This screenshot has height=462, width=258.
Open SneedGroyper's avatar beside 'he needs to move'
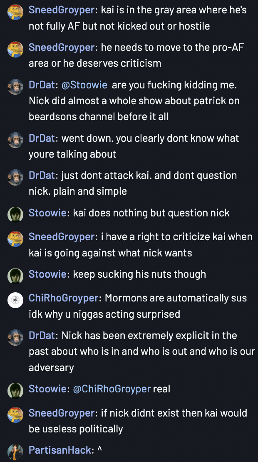[x=15, y=49]
